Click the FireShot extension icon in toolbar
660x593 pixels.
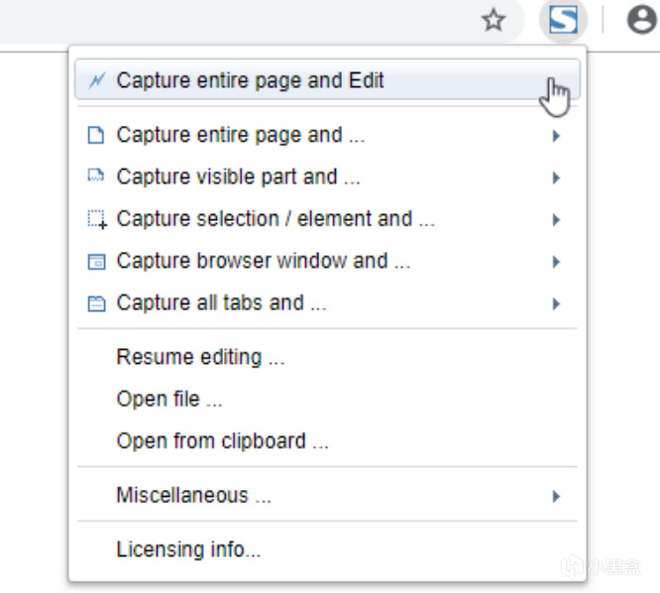coord(563,20)
